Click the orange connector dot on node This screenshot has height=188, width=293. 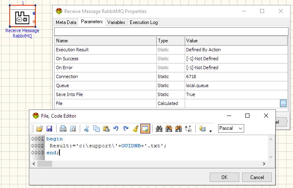click(x=34, y=22)
